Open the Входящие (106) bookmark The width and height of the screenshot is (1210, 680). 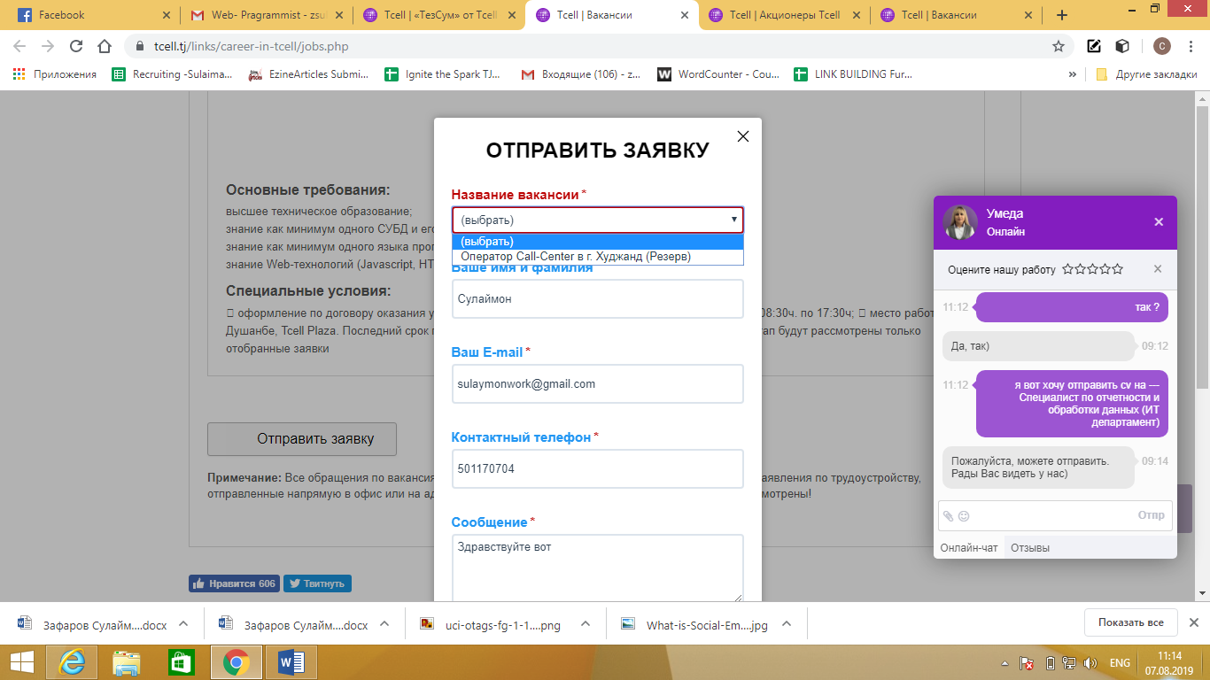580,74
